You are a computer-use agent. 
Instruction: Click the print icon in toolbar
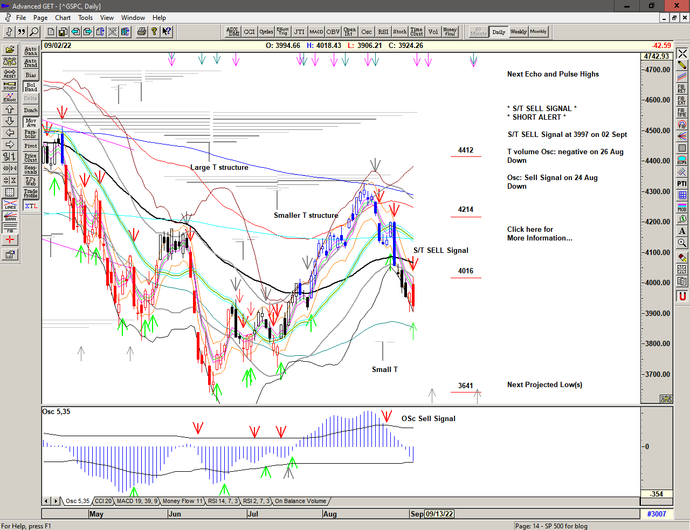tap(141, 32)
